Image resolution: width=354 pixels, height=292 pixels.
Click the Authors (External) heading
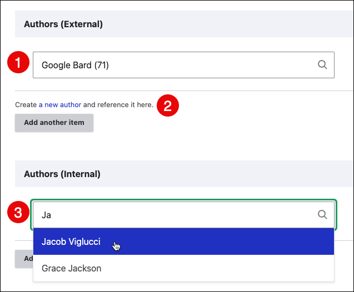(63, 24)
